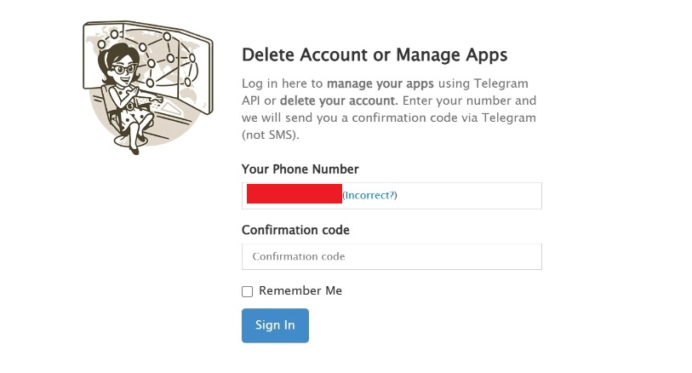Screen dimensions: 692x373
Task: Focus the Confirmation code input field
Action: tap(392, 256)
